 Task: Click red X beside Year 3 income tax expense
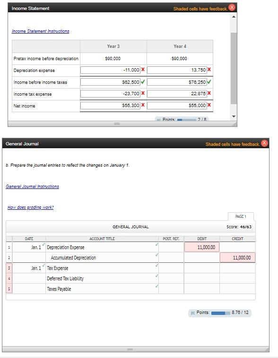click(x=143, y=93)
